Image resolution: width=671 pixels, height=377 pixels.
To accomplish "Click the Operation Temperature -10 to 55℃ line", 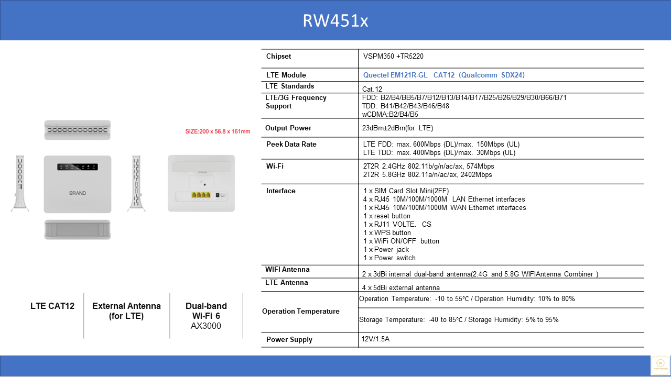I will [467, 298].
